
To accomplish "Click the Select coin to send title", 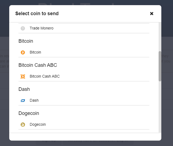I will coord(37,14).
